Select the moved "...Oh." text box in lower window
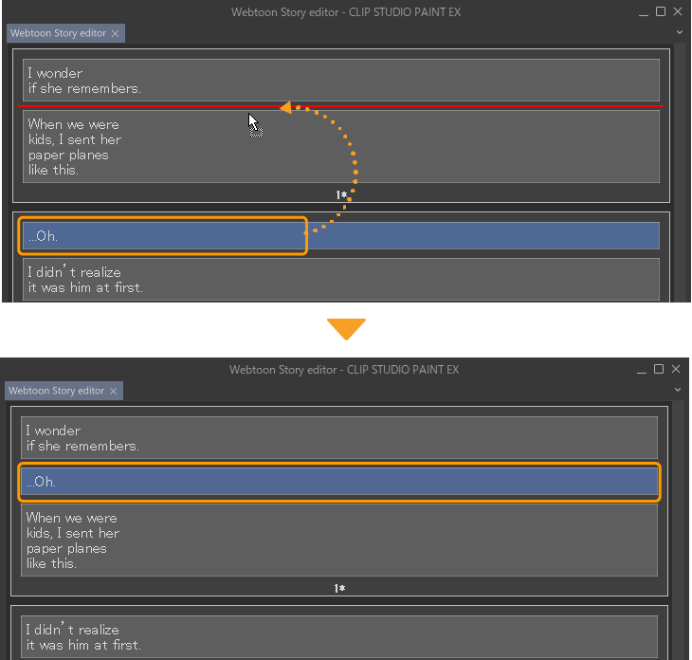This screenshot has width=692, height=660. click(338, 482)
